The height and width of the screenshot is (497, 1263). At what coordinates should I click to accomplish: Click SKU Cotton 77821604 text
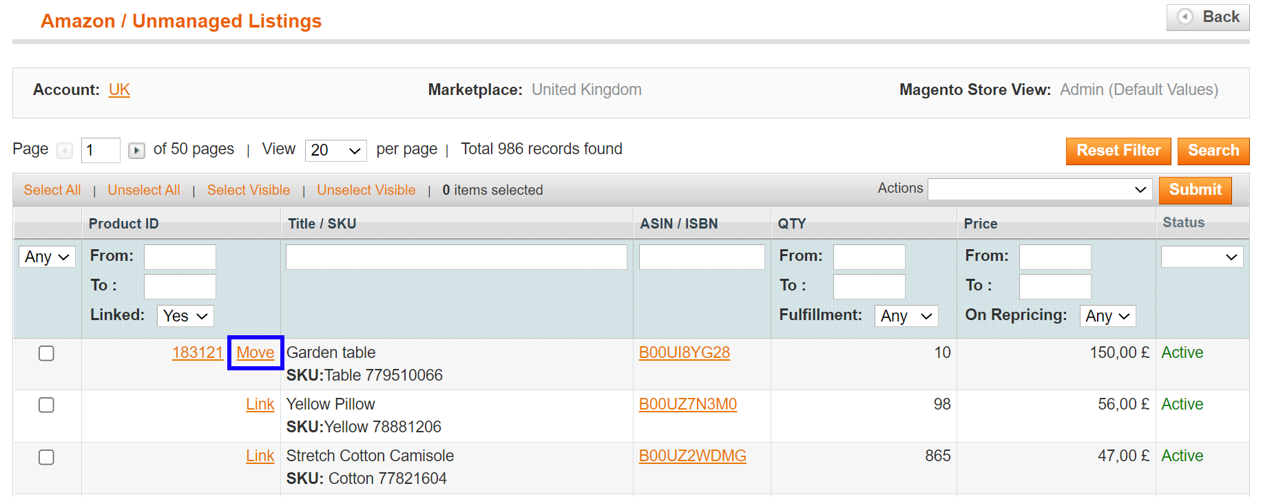[366, 479]
